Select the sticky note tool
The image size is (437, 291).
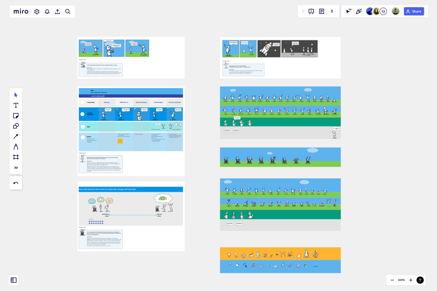point(16,115)
